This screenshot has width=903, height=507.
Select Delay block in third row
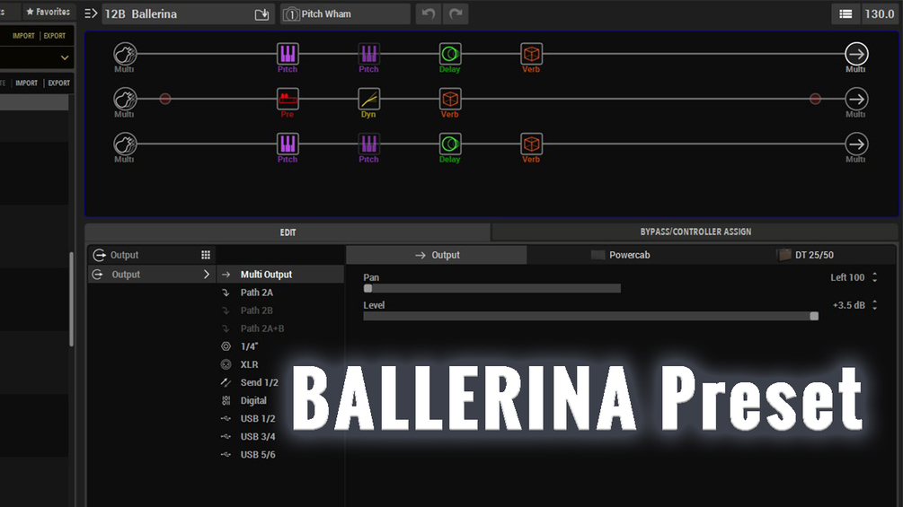(x=450, y=144)
